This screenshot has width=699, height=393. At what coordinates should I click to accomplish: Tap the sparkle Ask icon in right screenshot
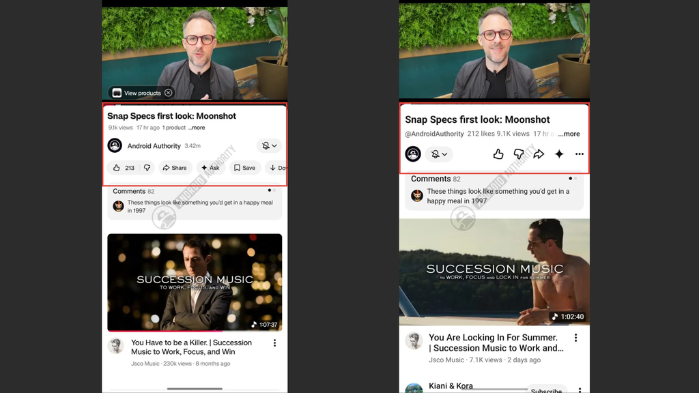(x=559, y=154)
